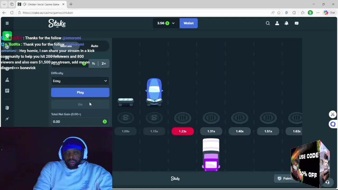The width and height of the screenshot is (338, 190).
Task: Switch to Manual betting mode
Action: (x=66, y=46)
